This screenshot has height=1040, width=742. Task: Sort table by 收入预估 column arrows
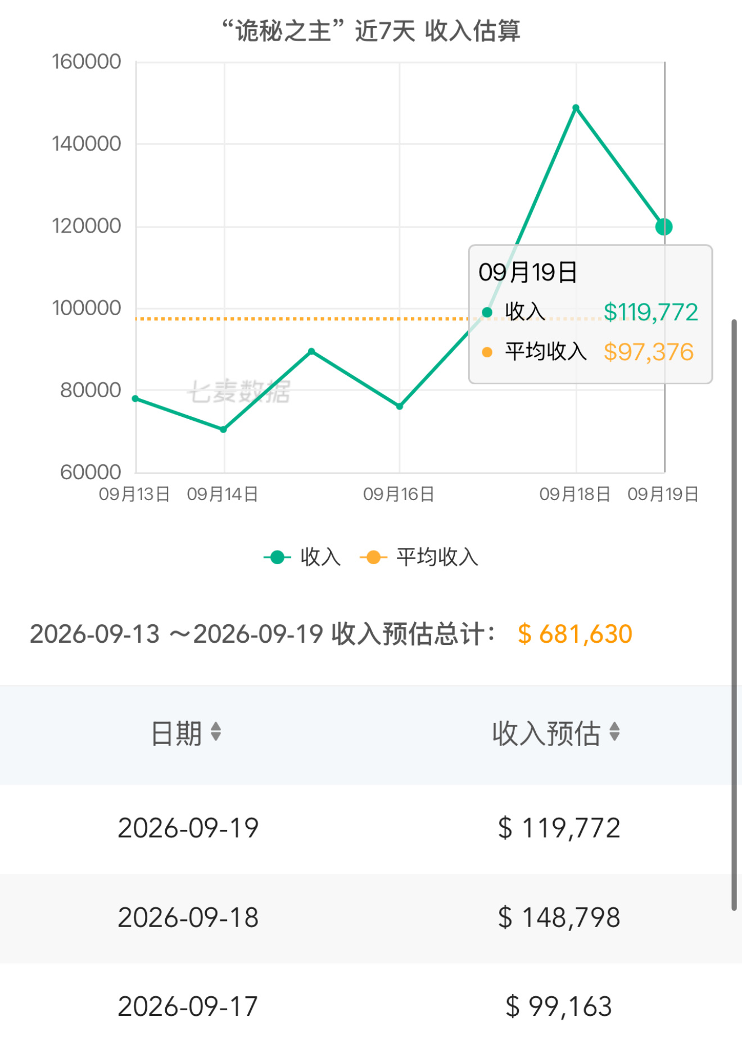614,732
